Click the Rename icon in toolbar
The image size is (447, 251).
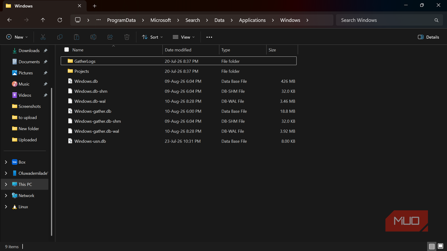click(x=93, y=37)
